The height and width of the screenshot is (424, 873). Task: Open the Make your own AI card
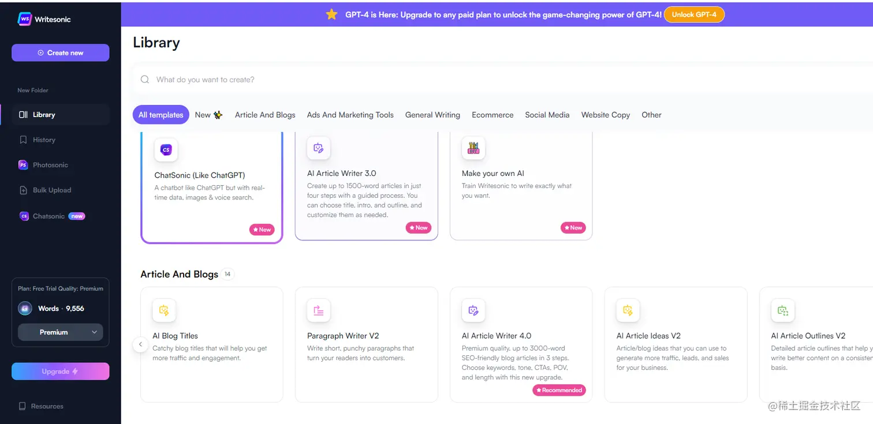521,186
